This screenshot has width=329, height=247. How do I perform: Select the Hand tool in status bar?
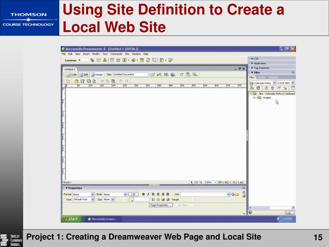[x=196, y=182]
